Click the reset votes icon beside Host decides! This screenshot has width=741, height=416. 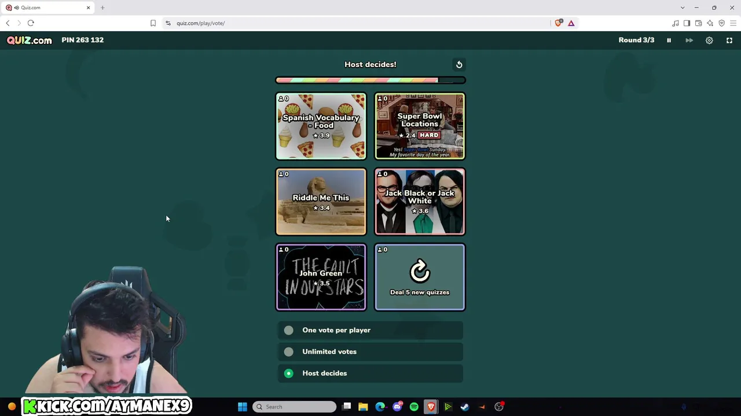(x=459, y=65)
